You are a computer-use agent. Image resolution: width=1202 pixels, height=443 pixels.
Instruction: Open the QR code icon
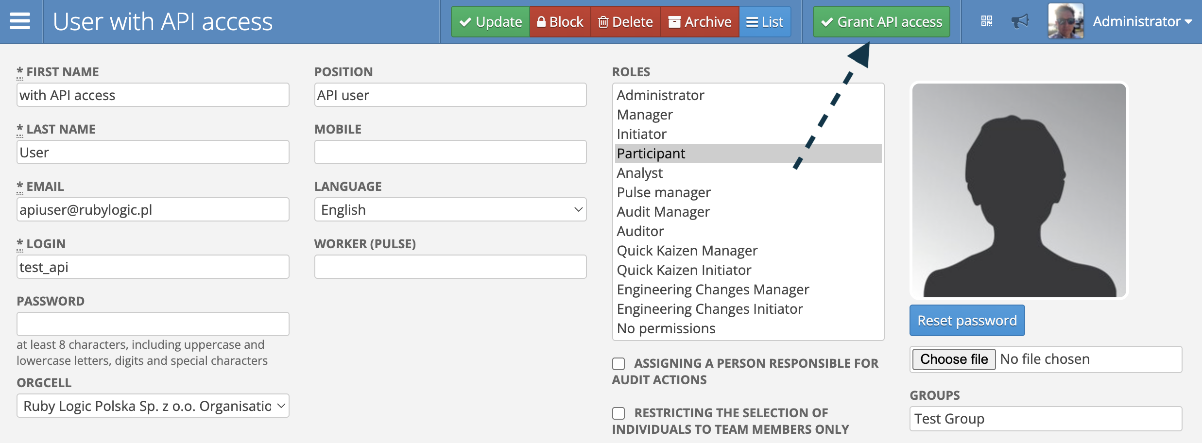[x=986, y=21]
